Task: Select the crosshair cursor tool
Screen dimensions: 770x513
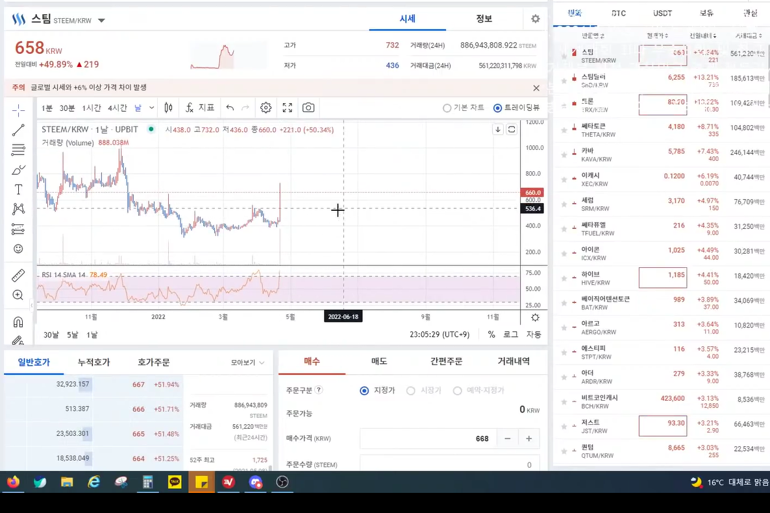Action: click(18, 110)
